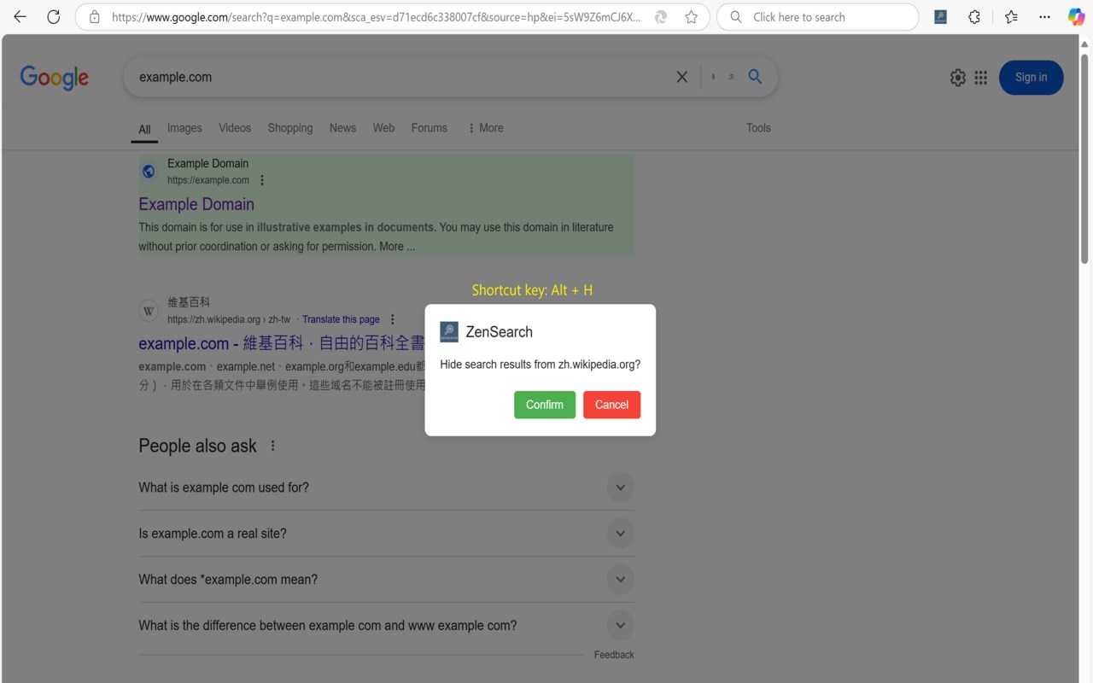
Task: Expand 'Is example.com a real site?'
Action: 386,534
